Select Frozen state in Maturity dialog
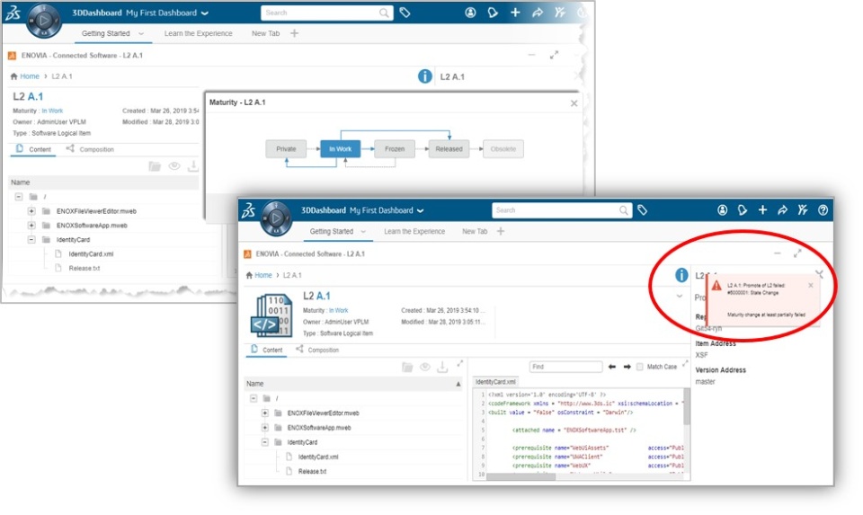Viewport: 863px width, 515px height. pos(395,149)
